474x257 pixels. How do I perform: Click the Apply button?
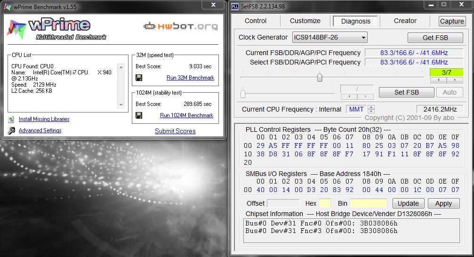click(x=443, y=203)
